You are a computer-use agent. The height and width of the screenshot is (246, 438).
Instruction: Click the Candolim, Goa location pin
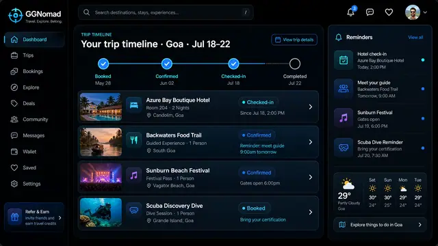149,115
